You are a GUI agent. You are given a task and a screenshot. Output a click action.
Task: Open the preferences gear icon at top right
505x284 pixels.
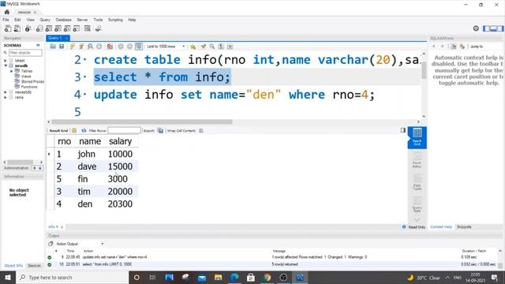(476, 28)
